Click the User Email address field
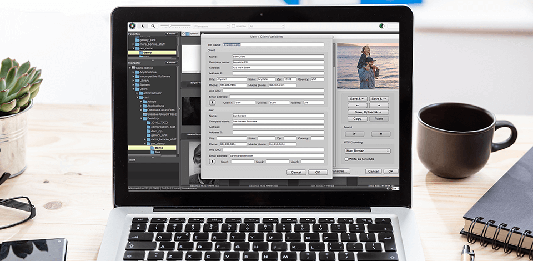The width and height of the screenshot is (533, 261). tap(276, 155)
